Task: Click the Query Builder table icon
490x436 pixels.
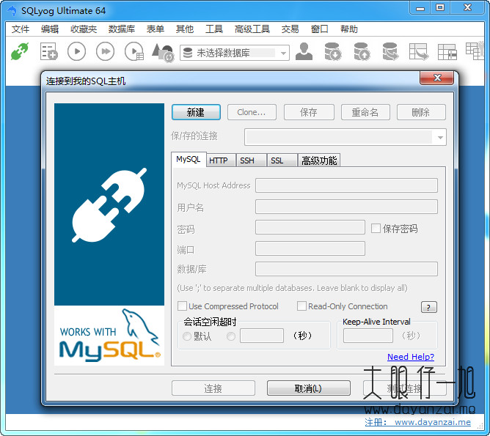Action: pyautogui.click(x=447, y=51)
